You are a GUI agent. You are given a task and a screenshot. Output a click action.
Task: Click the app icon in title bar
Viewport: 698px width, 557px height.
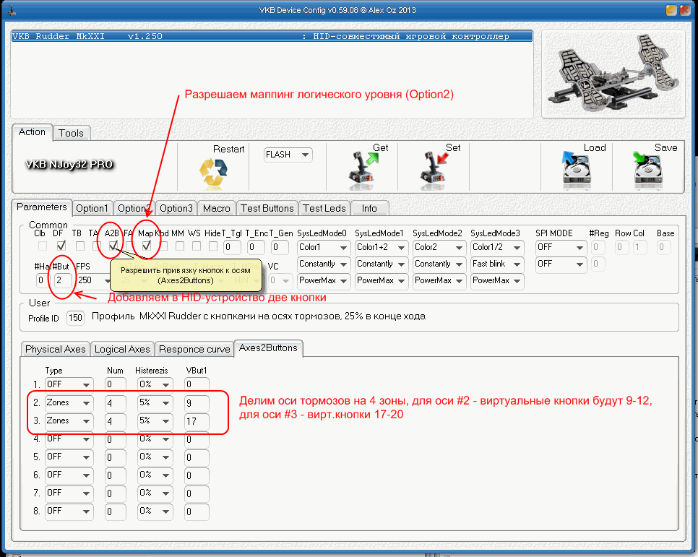[11, 10]
